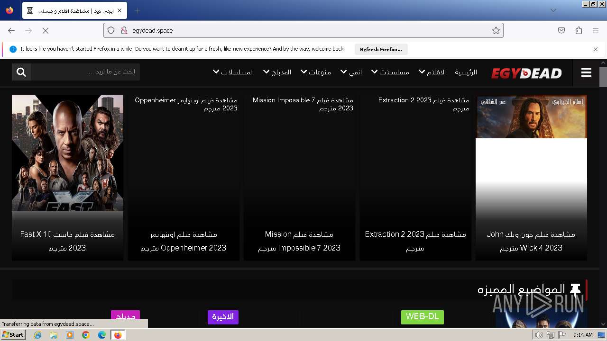Viewport: 607px width, 341px height.
Task: List all tabs dropdown arrow
Action: [553, 10]
